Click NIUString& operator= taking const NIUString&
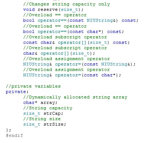This screenshot has height=143, width=149. [79, 64]
